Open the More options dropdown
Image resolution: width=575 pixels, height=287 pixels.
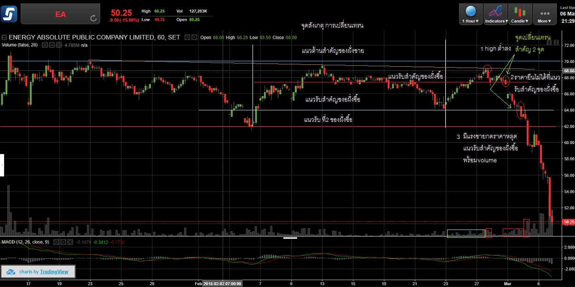[x=545, y=14]
